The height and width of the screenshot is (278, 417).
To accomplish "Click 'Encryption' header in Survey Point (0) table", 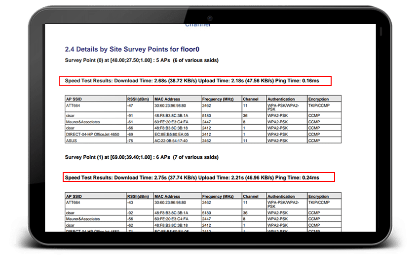I will pyautogui.click(x=319, y=99).
